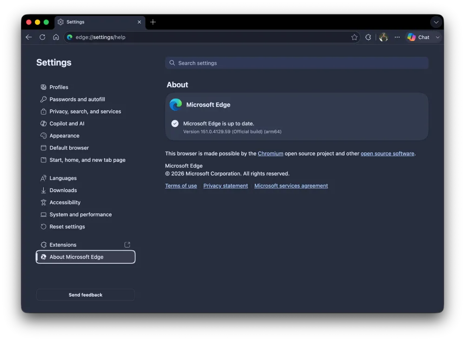Open the open source software link
Screen dimensions: 465x341
(387, 154)
